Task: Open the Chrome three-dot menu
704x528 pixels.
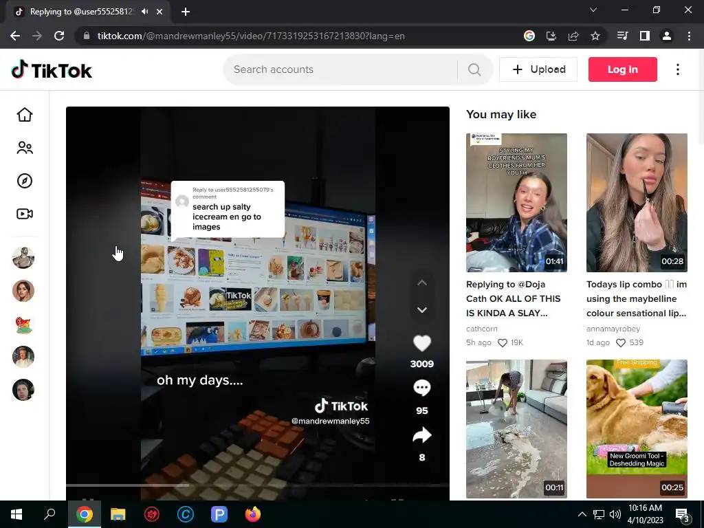Action: 689,36
